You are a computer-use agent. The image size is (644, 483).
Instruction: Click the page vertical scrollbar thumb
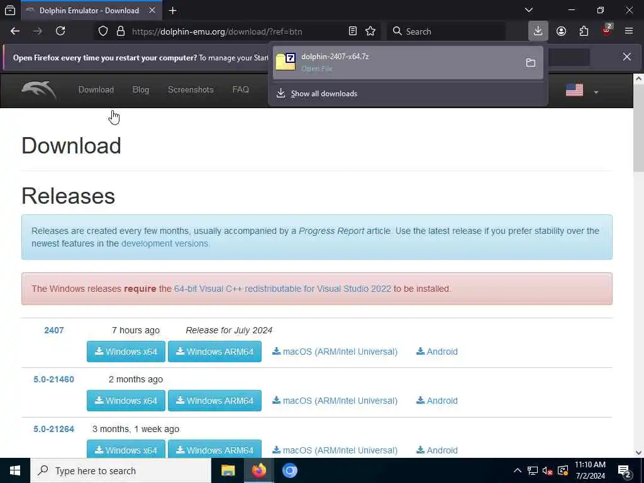639,130
